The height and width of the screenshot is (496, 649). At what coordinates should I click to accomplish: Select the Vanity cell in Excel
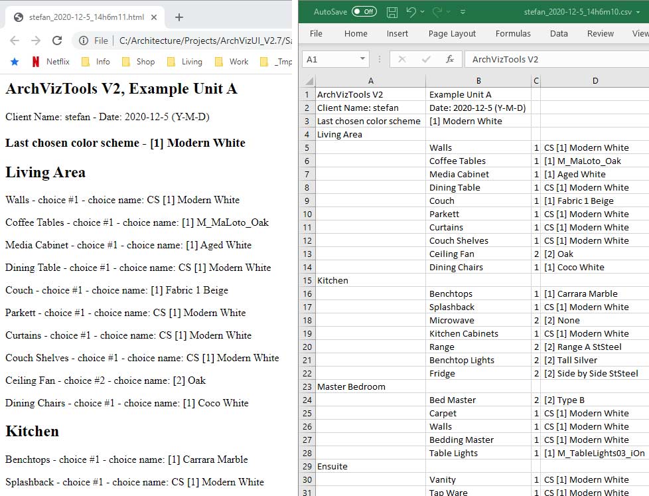pos(478,479)
